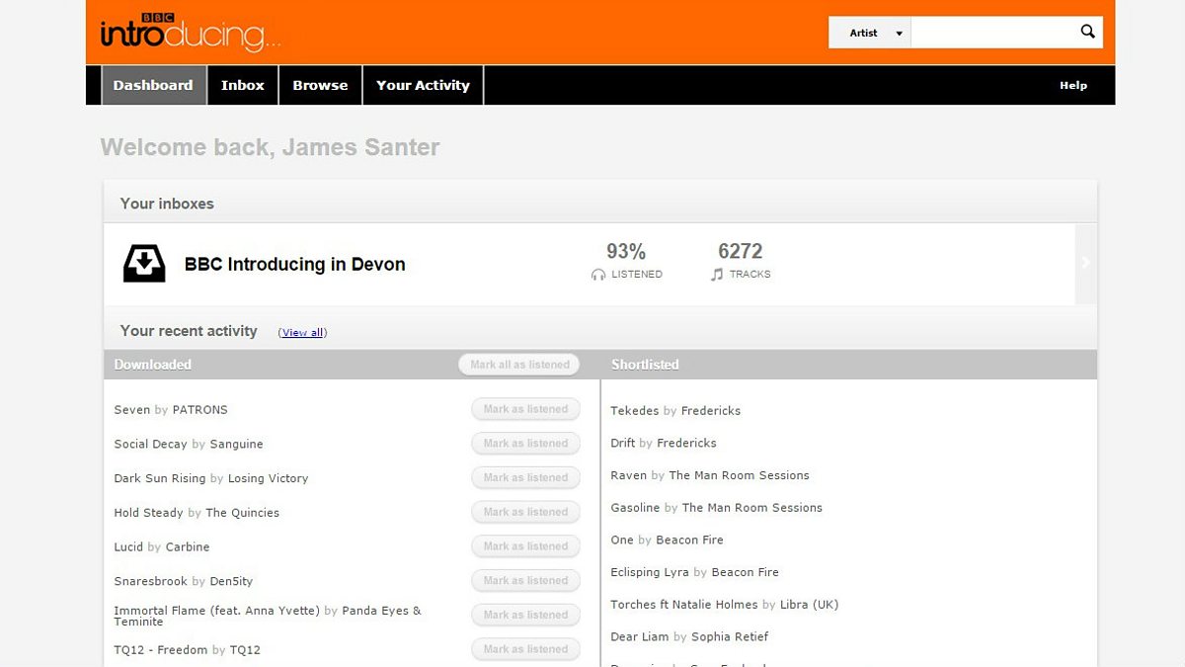Click the headphones icon under 93%
This screenshot has height=667, width=1185.
pyautogui.click(x=598, y=275)
